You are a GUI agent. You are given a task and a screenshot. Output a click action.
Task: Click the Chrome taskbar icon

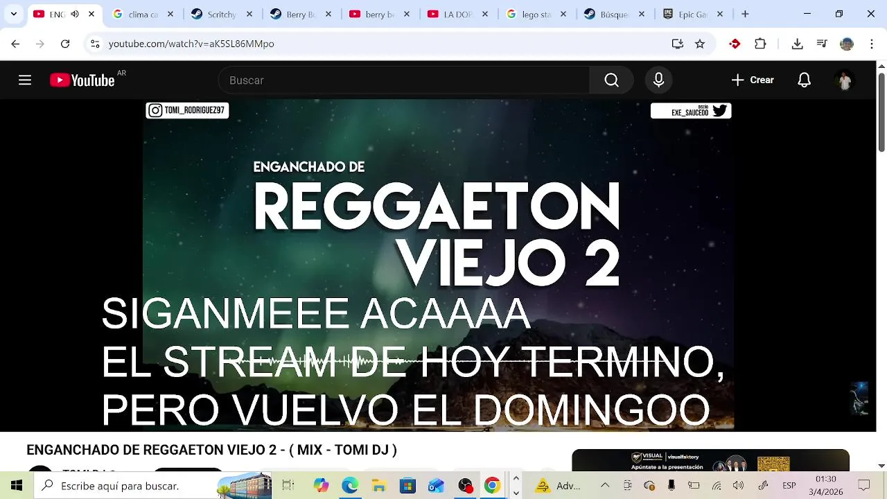pos(492,486)
